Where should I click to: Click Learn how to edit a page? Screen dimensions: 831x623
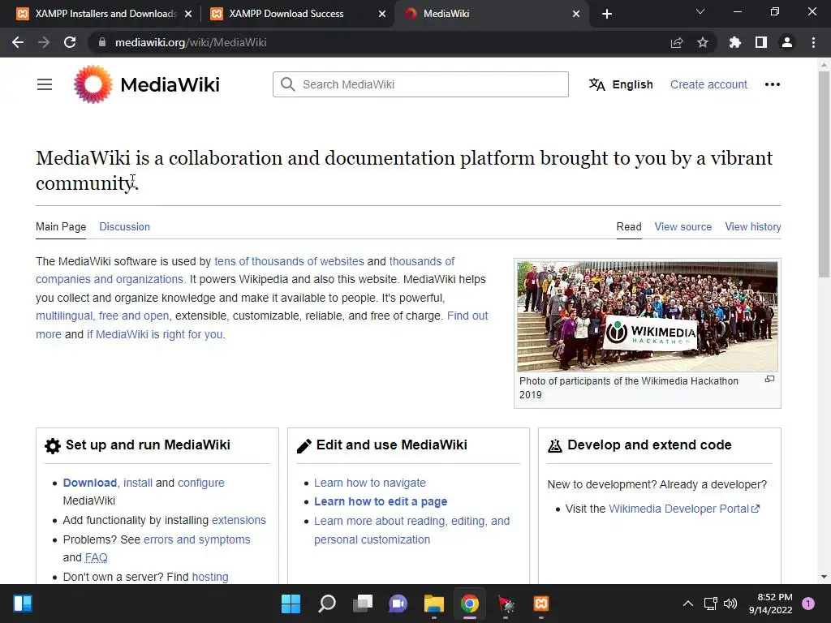click(381, 501)
